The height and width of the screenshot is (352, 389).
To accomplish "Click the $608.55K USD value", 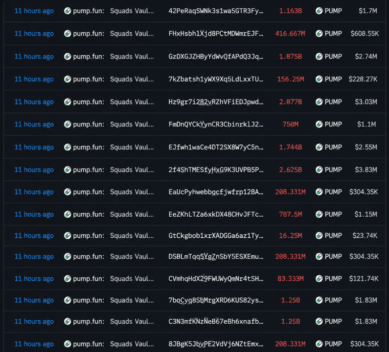I will [x=365, y=33].
